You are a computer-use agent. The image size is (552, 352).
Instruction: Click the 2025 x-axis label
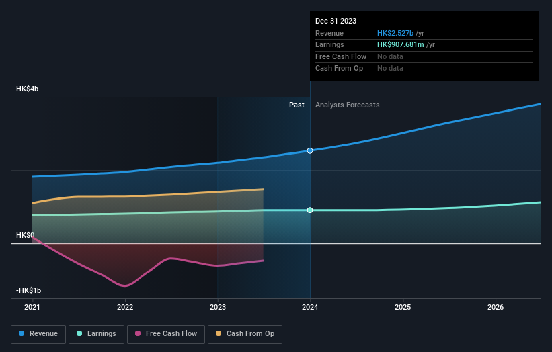[x=403, y=307]
